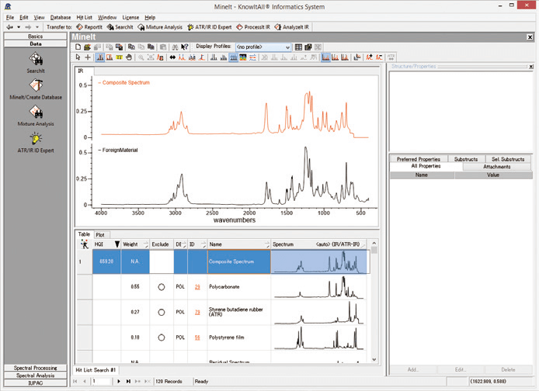539x391 pixels.
Task: Transfer to AnalyzeIt IR
Action: 291,27
